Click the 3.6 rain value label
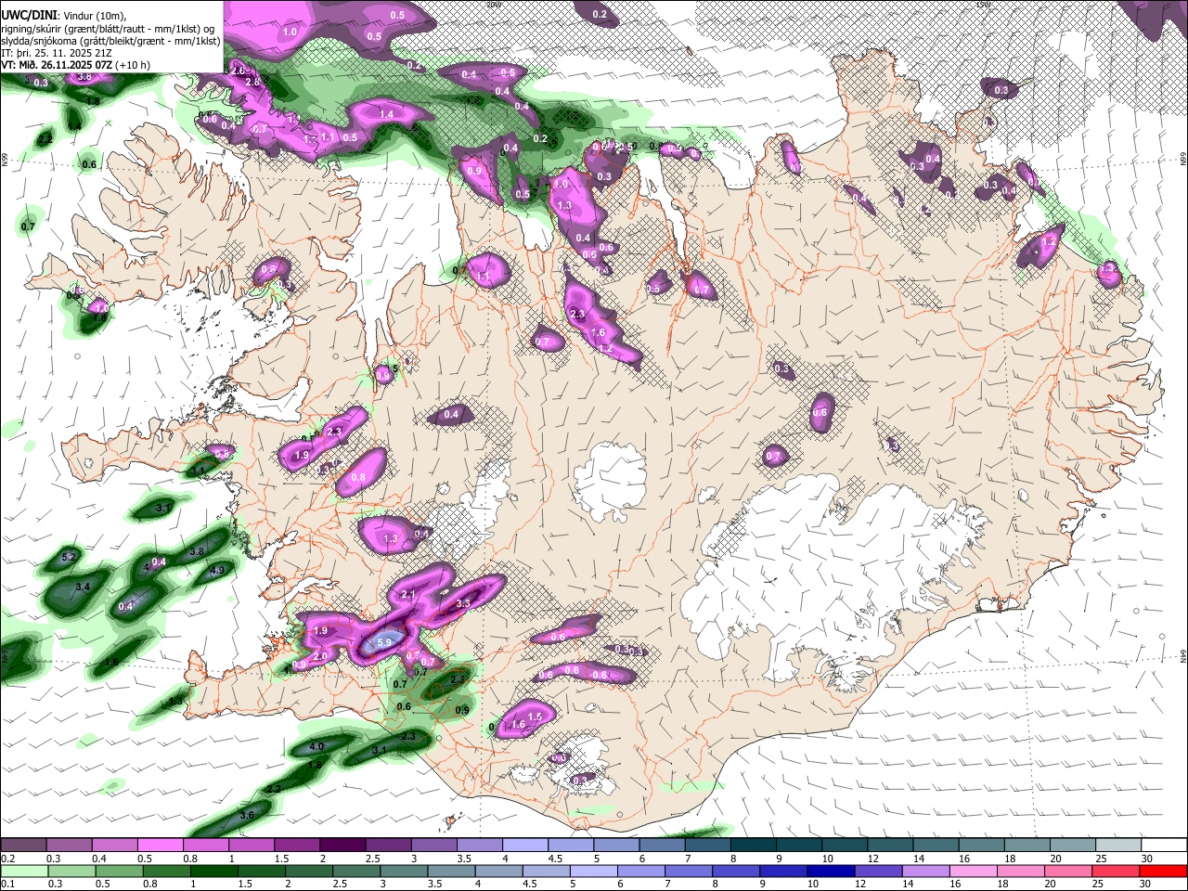The width and height of the screenshot is (1188, 891). coord(247,815)
